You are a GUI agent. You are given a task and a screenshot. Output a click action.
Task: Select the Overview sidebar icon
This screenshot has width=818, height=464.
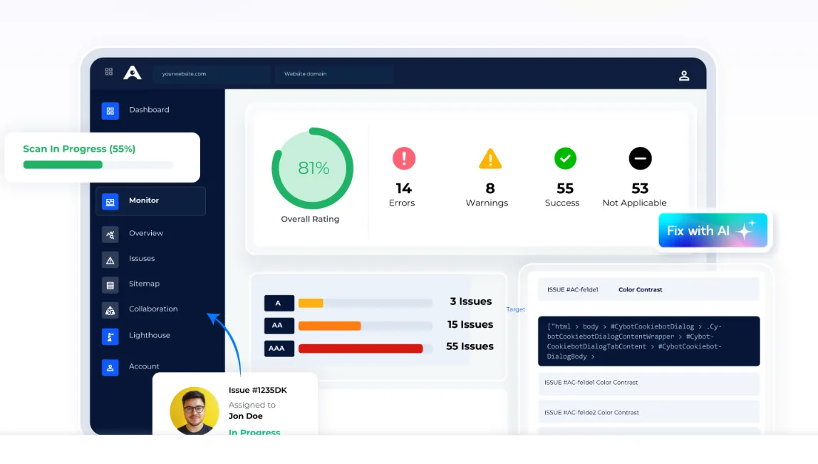point(110,234)
